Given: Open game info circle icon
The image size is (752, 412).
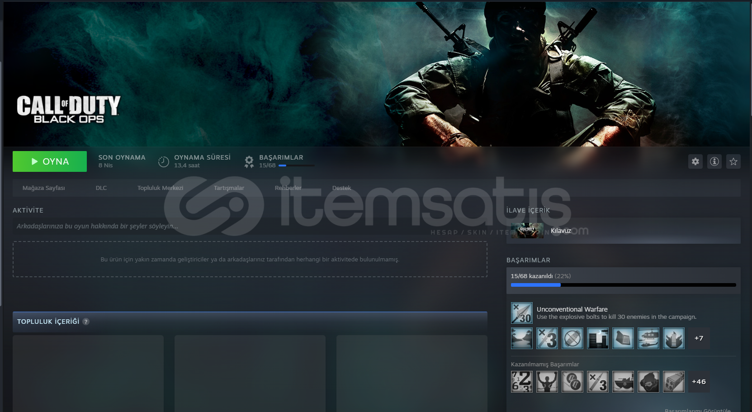Looking at the screenshot, I should pos(714,161).
